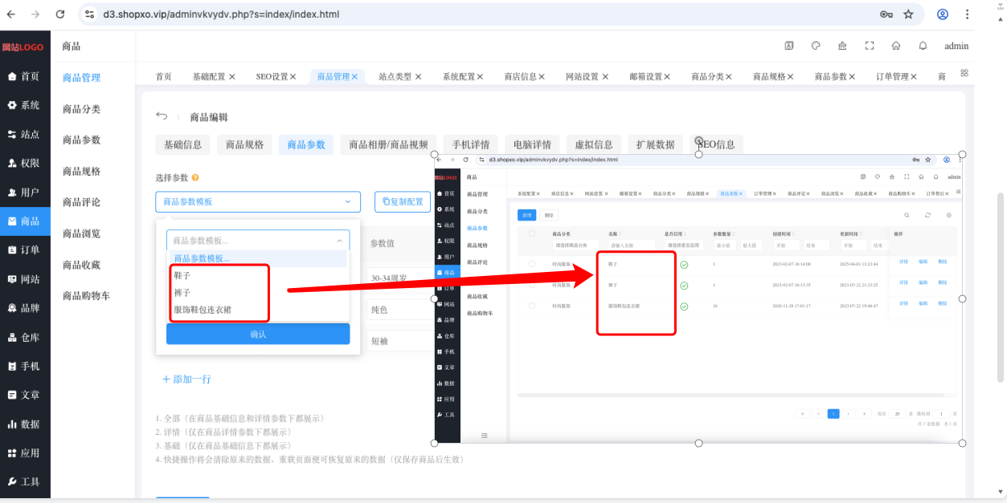Image resolution: width=1007 pixels, height=503 pixels.
Task: Open the theme color palette icon in the header
Action: click(x=816, y=46)
